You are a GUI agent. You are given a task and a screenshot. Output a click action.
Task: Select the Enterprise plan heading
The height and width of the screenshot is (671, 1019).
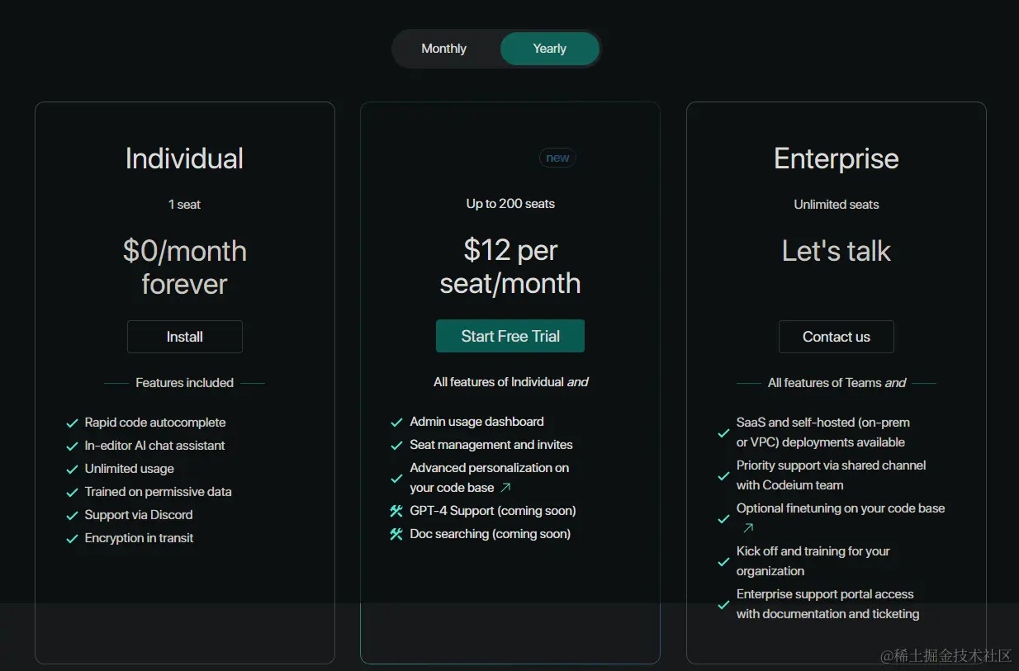[836, 158]
